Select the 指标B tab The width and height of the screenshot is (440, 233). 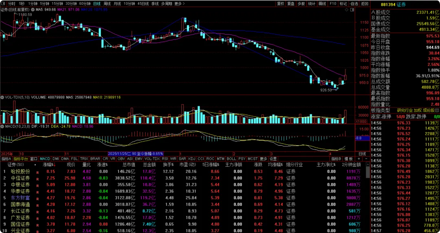tap(337, 159)
